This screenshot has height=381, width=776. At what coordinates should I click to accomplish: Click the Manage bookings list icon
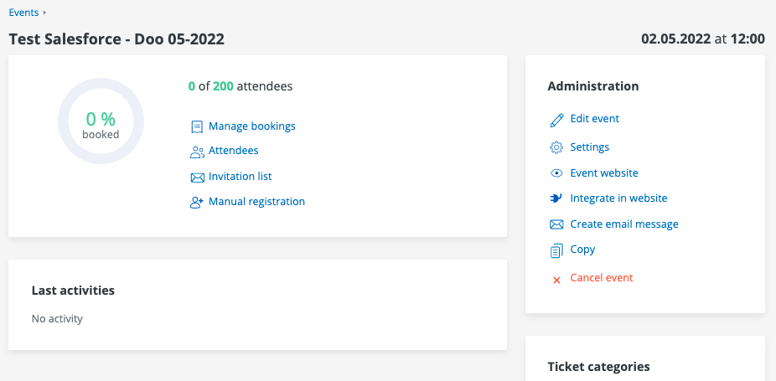click(197, 127)
